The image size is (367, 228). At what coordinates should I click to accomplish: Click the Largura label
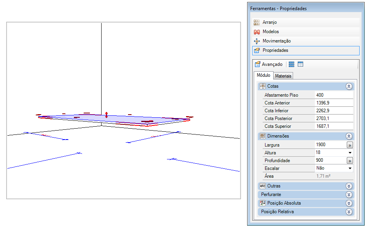click(272, 145)
